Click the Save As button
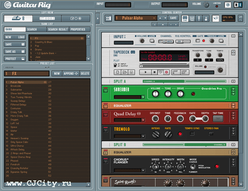The height and width of the screenshot is (191, 248). pos(15,51)
